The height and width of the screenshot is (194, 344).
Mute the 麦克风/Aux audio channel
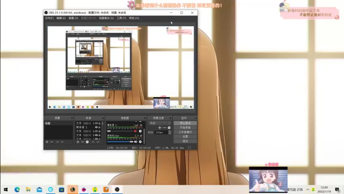click(135, 142)
